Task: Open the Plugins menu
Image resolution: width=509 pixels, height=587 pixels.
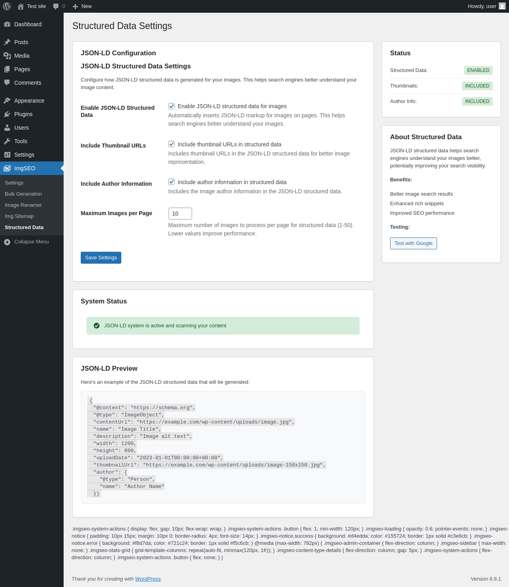Action: [x=32, y=114]
